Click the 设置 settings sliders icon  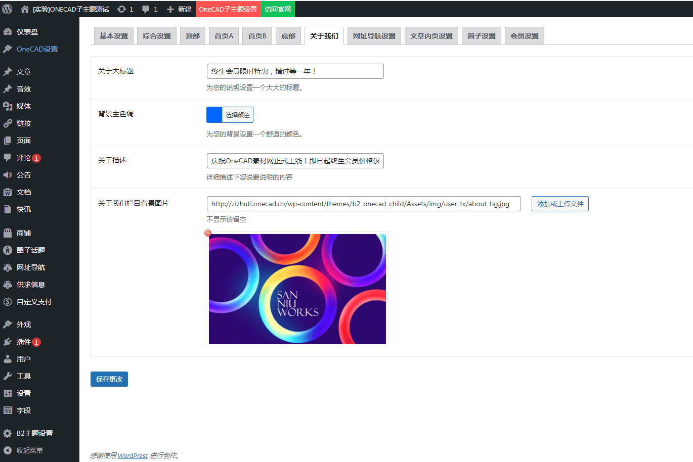8,393
